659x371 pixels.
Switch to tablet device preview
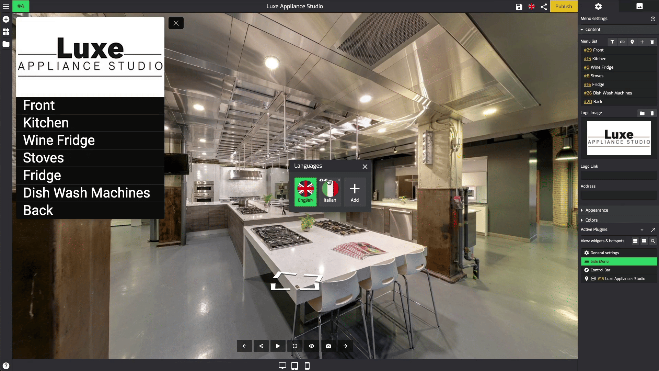click(294, 366)
